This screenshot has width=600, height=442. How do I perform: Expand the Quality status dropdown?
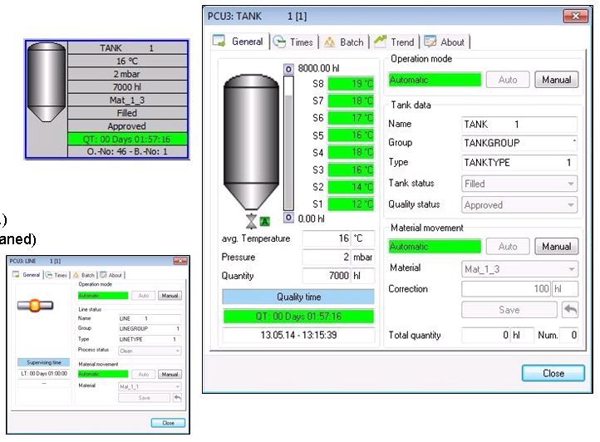[519, 204]
